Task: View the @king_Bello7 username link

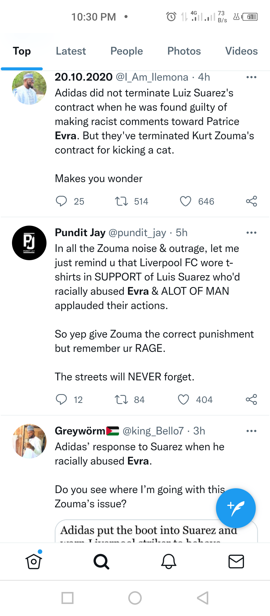Action: tap(152, 431)
